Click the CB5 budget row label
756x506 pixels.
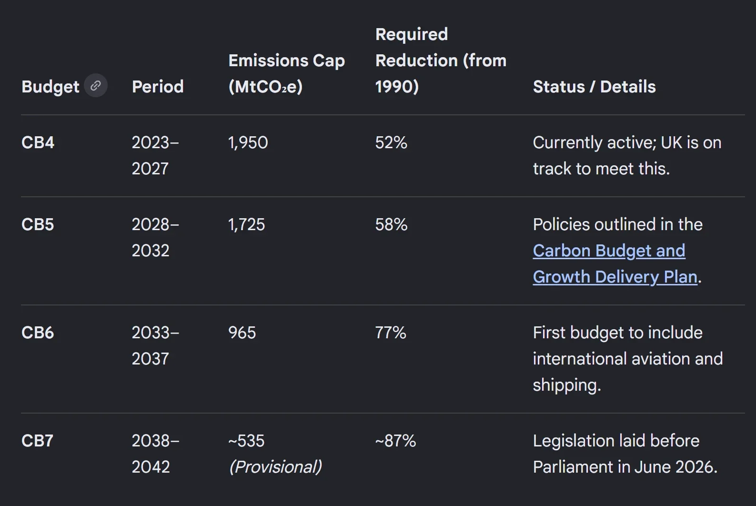[38, 224]
